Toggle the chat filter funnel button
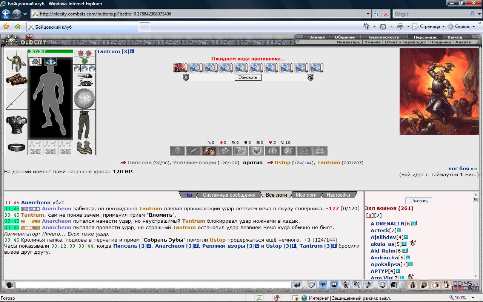483x302 pixels. click(323, 285)
